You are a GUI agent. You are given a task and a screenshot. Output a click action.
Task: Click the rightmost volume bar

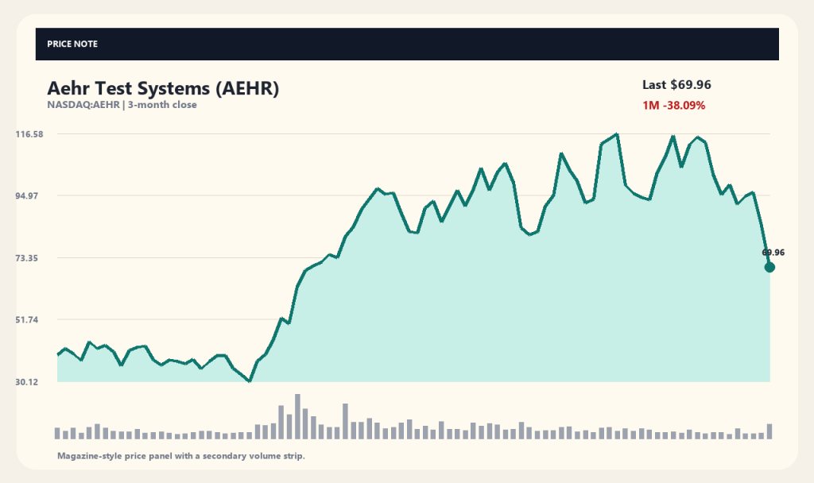tap(769, 431)
